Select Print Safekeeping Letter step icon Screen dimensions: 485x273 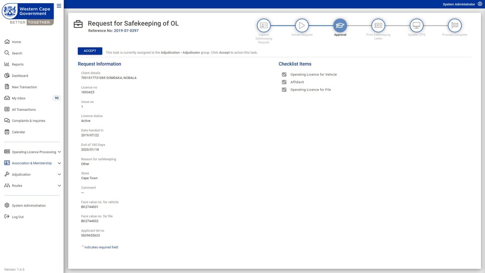(378, 26)
